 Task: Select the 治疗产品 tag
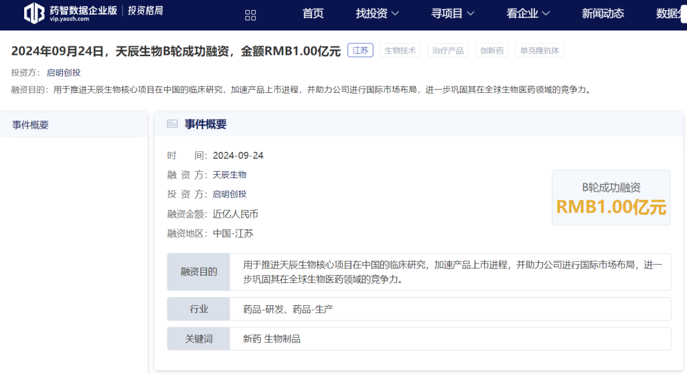pos(448,50)
